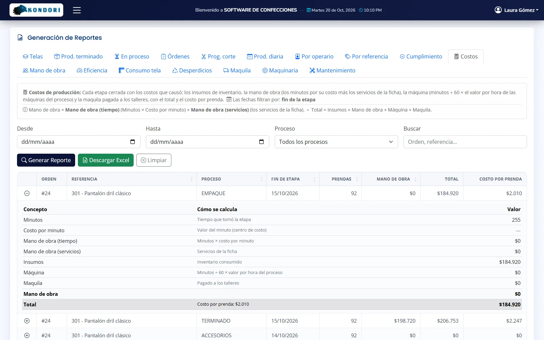Viewport: 544px width, 340px height.
Task: Expand the Proceso dropdown
Action: click(336, 142)
